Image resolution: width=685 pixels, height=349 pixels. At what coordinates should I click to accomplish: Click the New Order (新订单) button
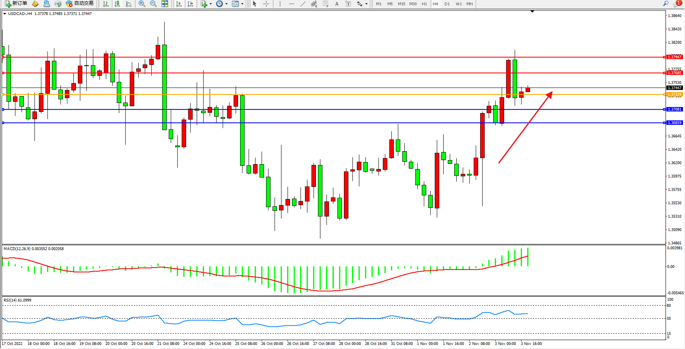tap(16, 4)
